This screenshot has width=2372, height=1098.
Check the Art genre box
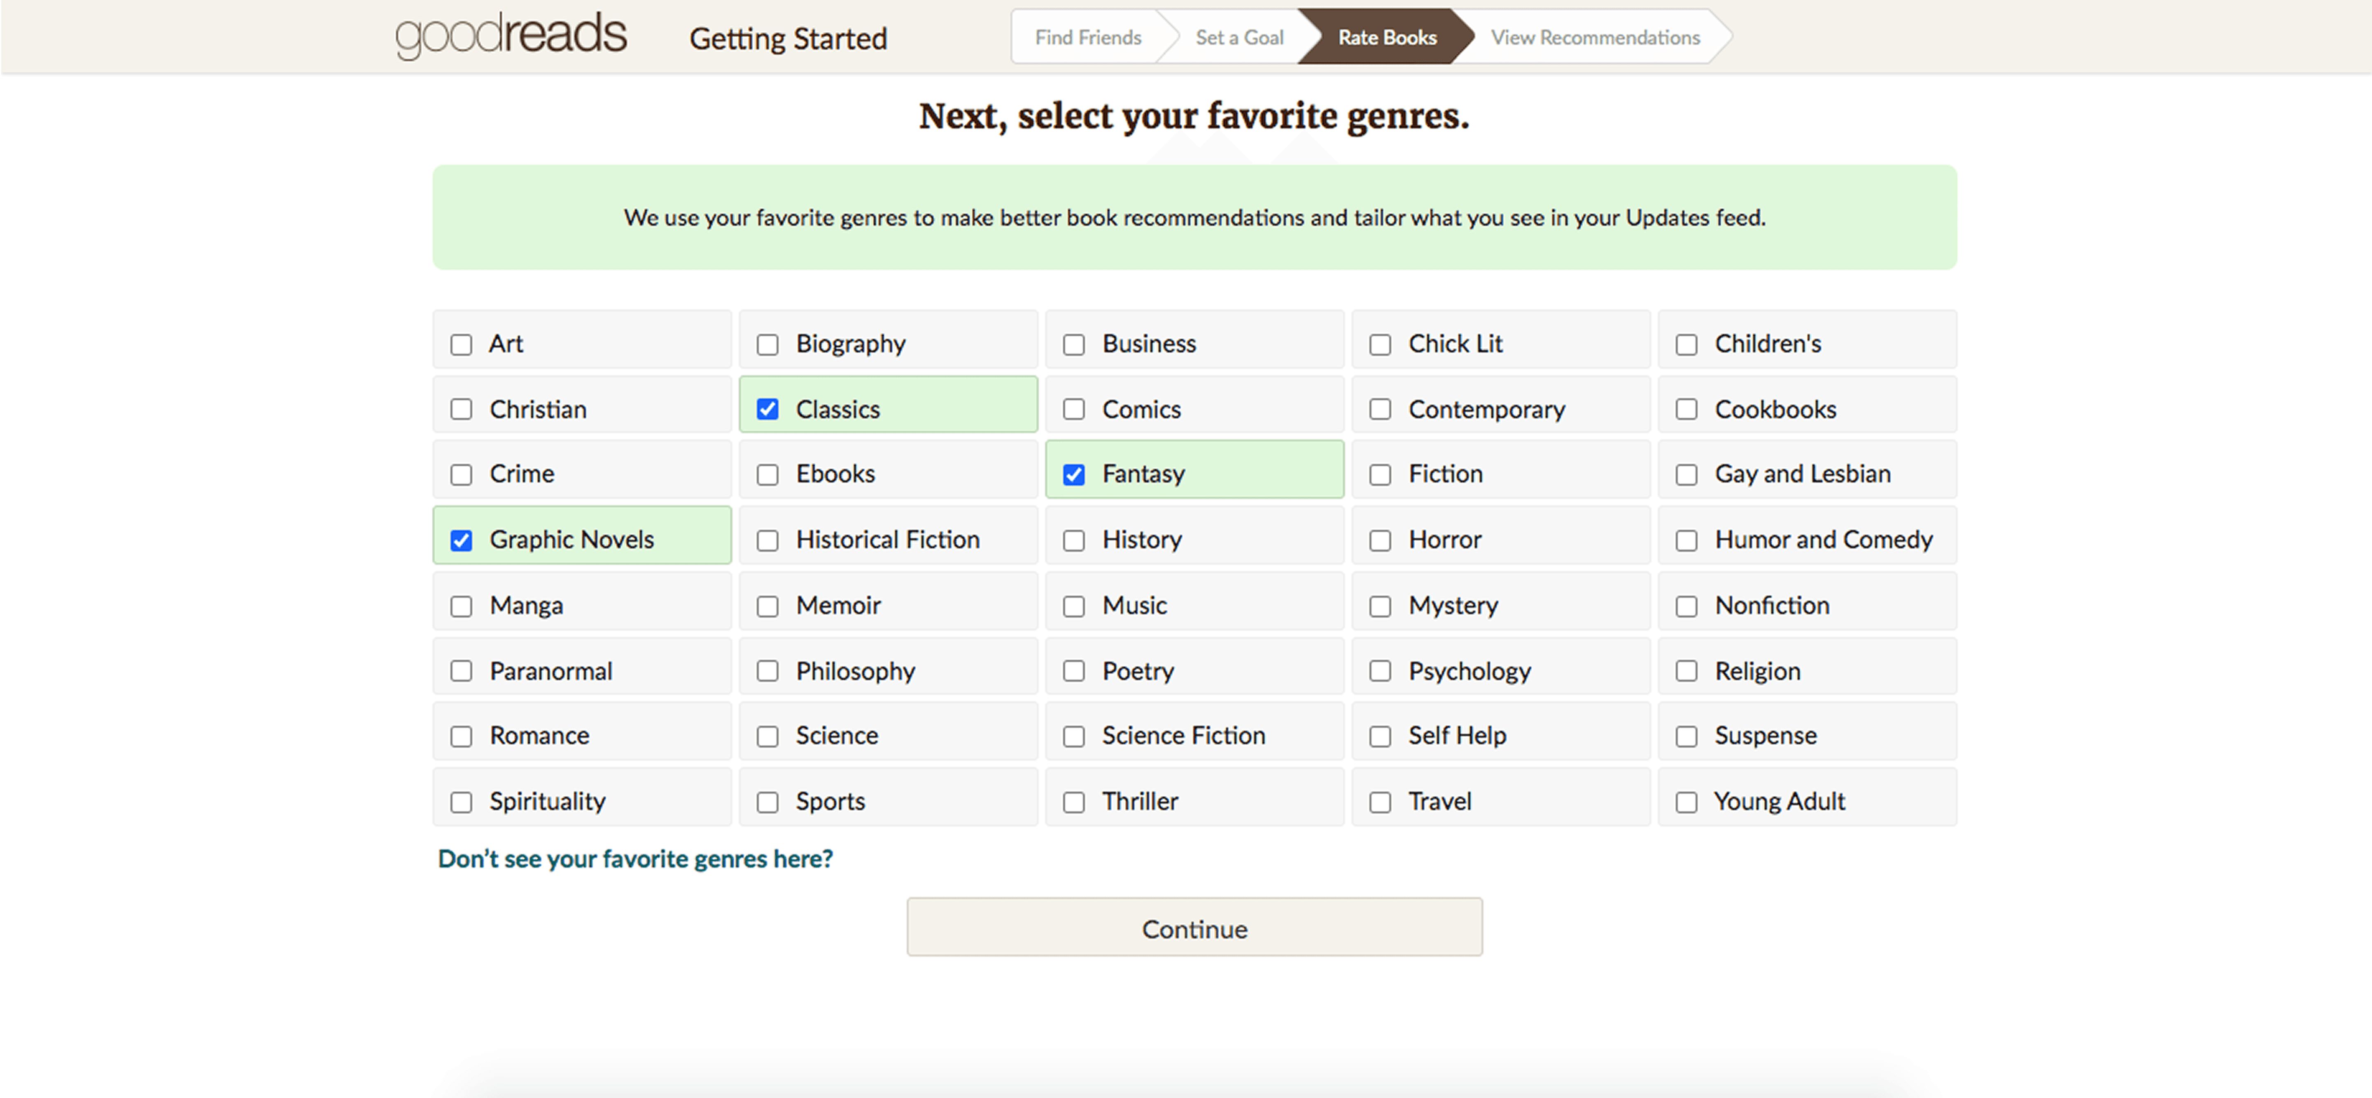(x=461, y=344)
